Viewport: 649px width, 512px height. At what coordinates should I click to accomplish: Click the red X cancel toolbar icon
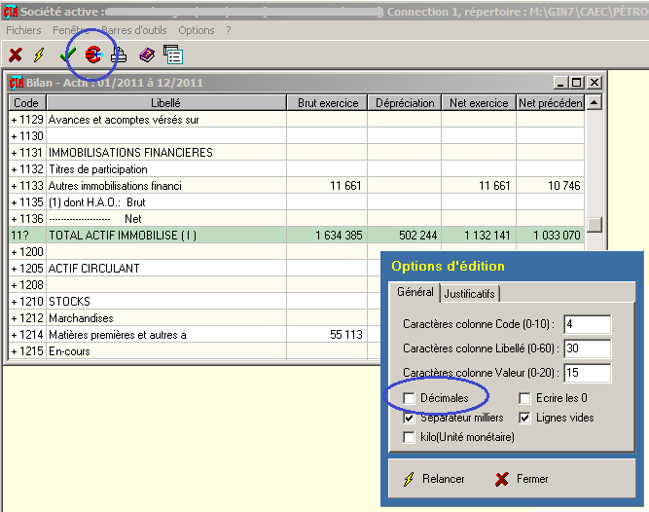coord(16,55)
